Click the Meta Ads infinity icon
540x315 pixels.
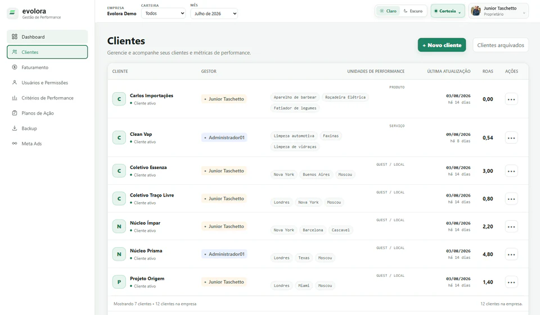(15, 143)
